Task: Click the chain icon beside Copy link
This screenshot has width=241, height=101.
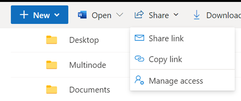Action: [x=139, y=59]
